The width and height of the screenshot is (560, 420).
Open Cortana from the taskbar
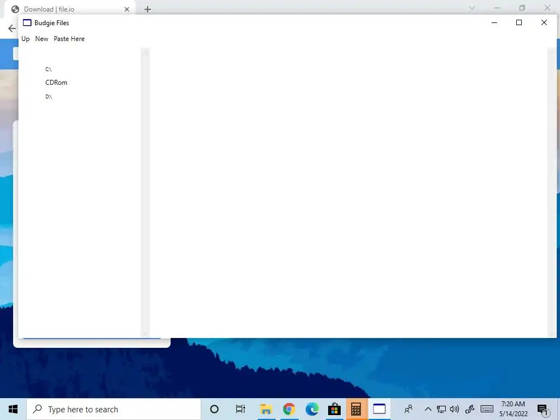click(x=214, y=409)
